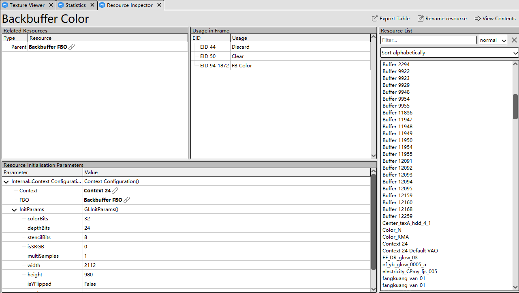Collapse the InitParams tree node
Viewport: 519px width, 293px height.
14,210
